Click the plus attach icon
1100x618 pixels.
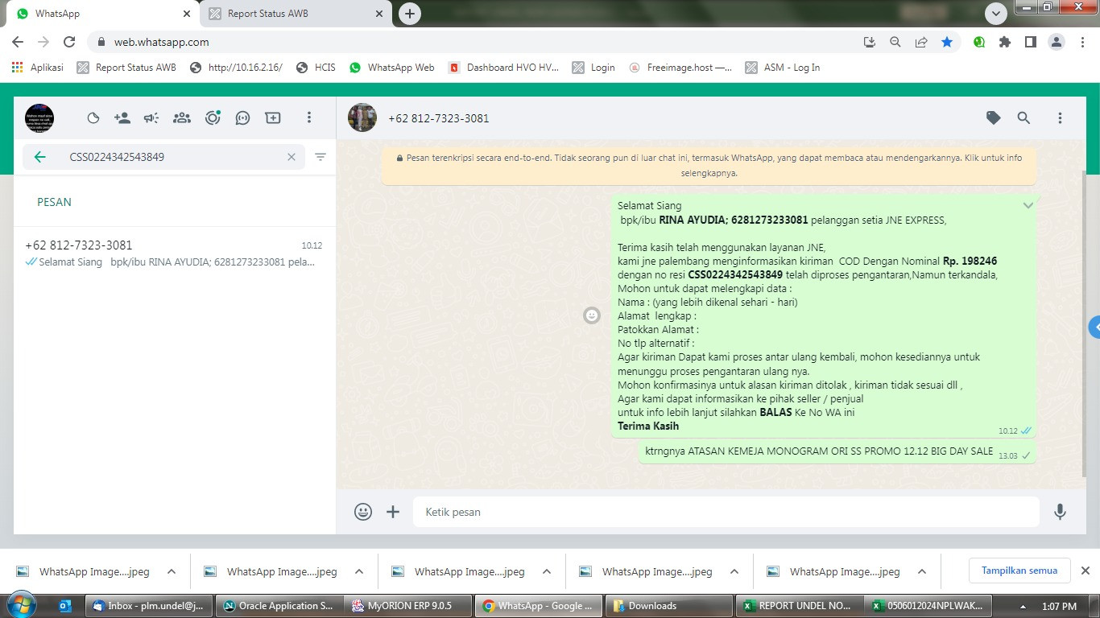click(393, 512)
